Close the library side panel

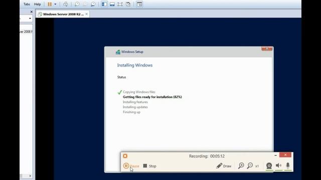click(x=31, y=12)
